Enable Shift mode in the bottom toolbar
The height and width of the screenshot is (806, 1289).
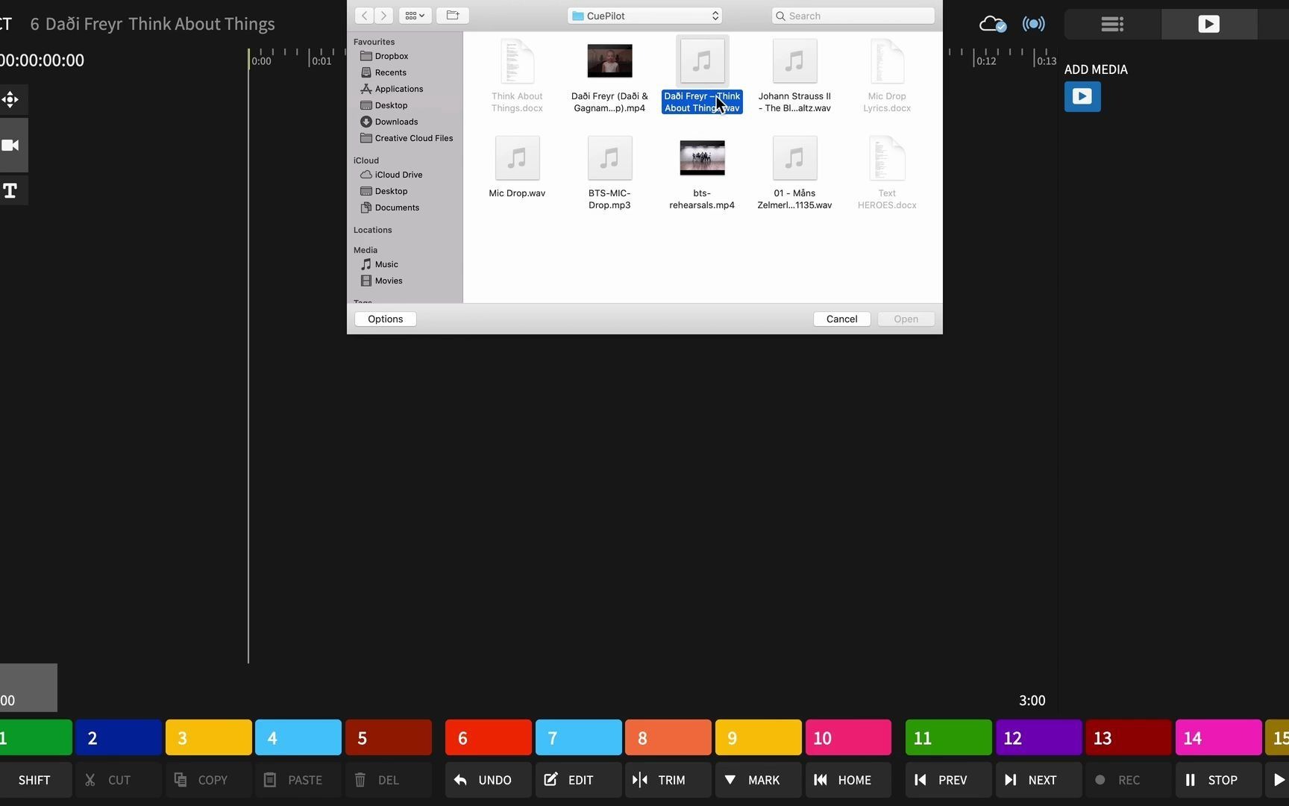pos(34,780)
